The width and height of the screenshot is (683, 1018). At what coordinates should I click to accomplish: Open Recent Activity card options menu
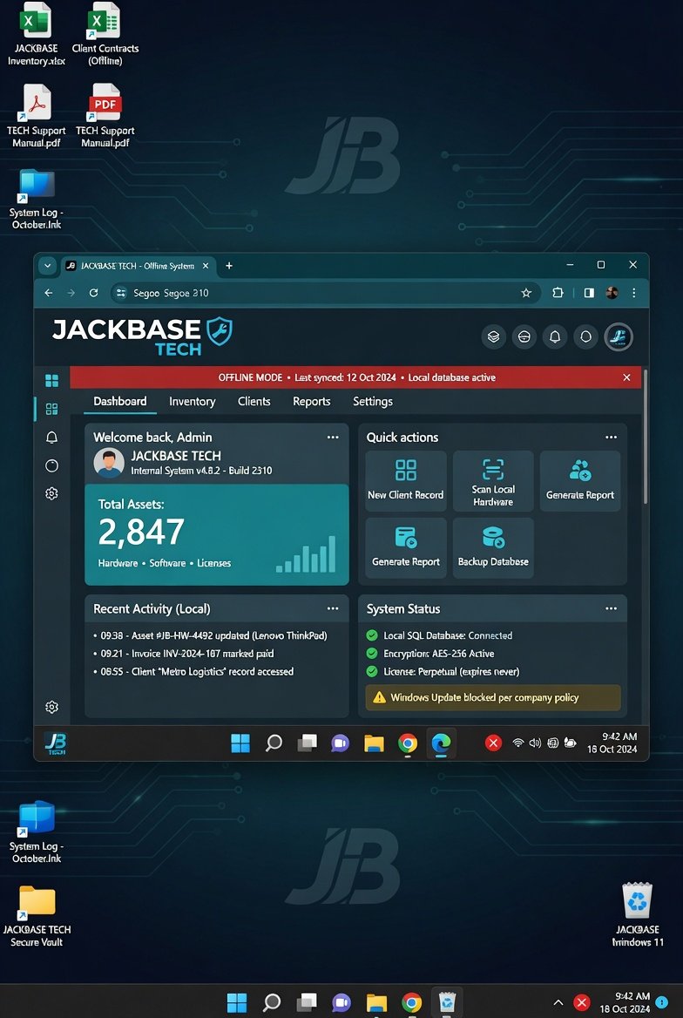333,608
